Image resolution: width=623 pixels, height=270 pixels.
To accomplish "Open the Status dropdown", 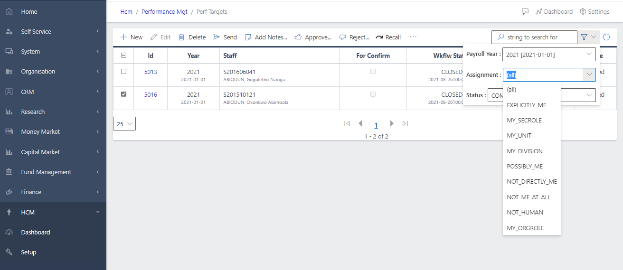I will pyautogui.click(x=542, y=95).
